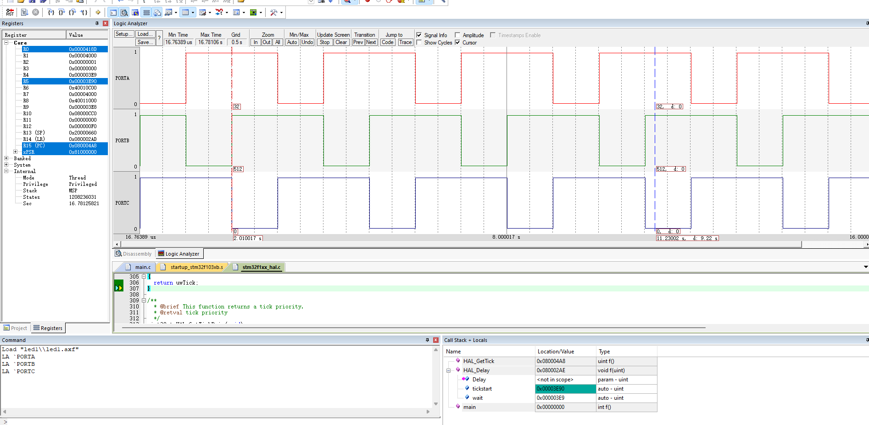The image size is (869, 425).
Task: Disable the Signal Info checkbox
Action: 419,35
